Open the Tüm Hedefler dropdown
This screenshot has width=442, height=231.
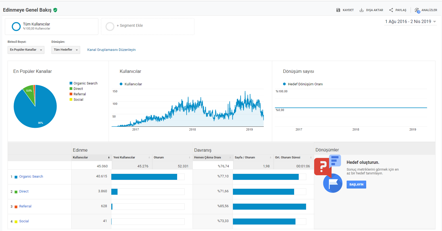[66, 50]
